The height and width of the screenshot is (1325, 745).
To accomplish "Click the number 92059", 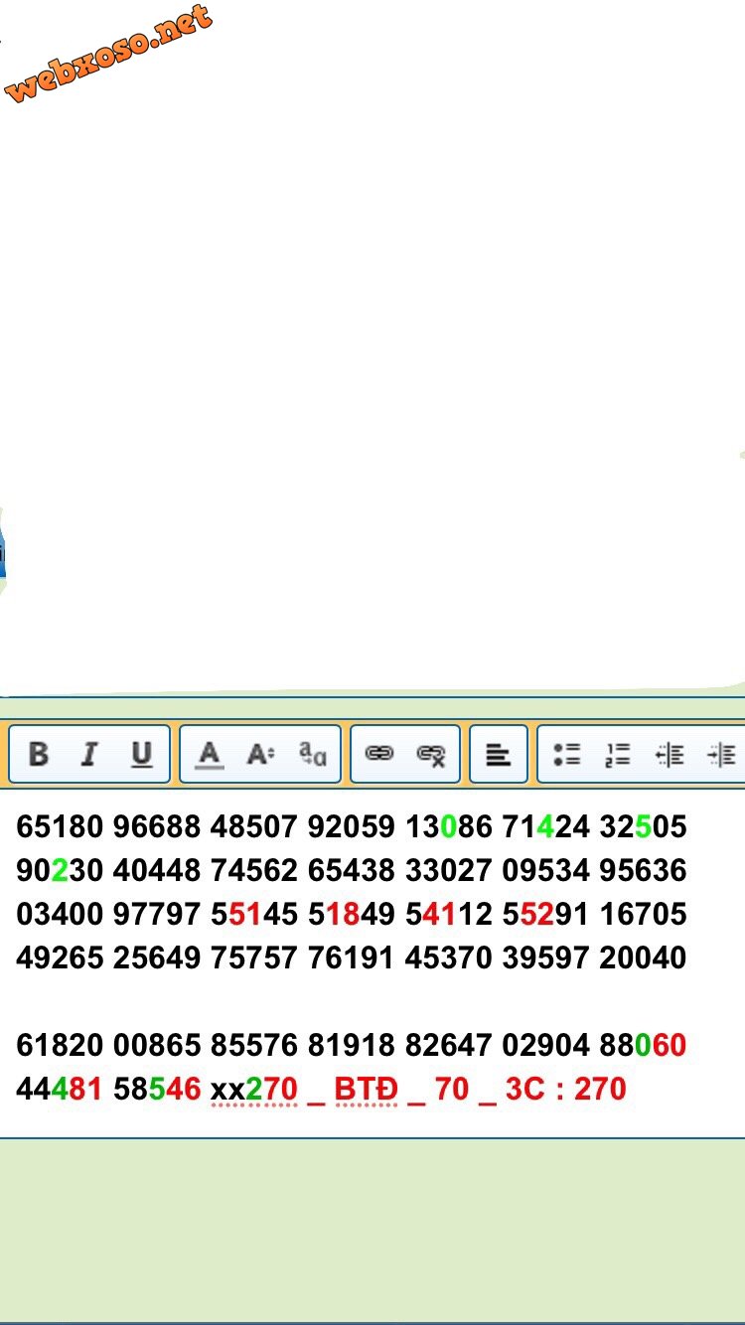I will click(x=352, y=826).
